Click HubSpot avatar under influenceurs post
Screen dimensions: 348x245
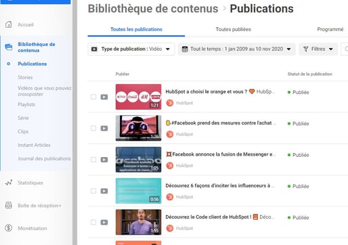click(170, 197)
